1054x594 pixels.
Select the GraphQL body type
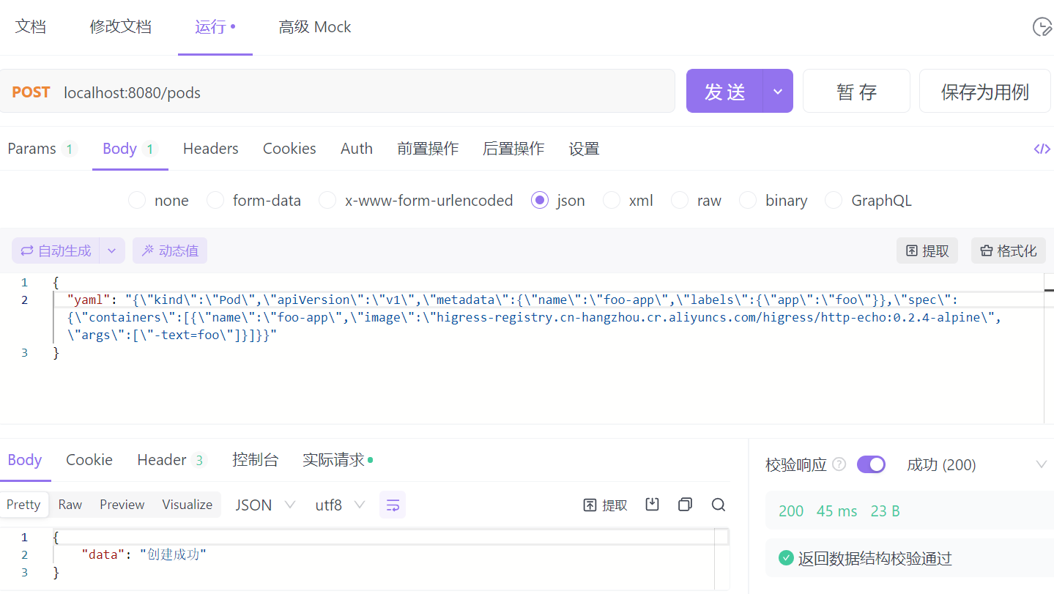pyautogui.click(x=834, y=200)
